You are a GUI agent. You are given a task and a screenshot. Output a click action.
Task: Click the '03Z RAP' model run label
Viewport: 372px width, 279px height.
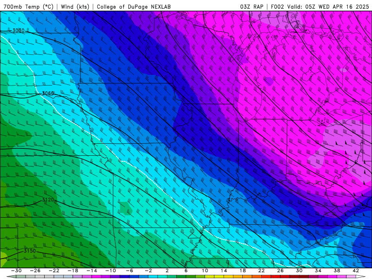(x=252, y=7)
